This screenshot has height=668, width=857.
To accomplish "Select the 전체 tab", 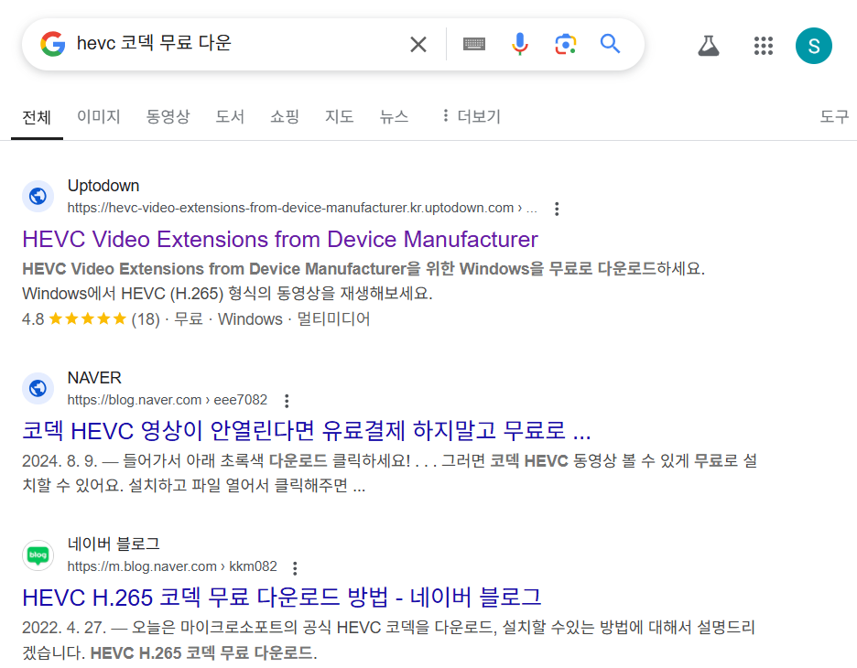I will click(37, 117).
